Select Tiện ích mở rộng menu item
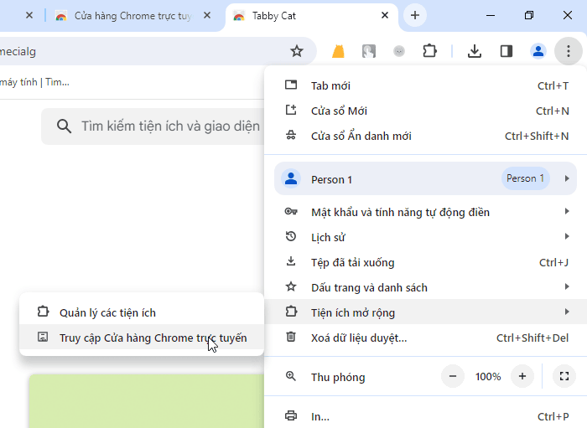587x428 pixels. tap(425, 312)
